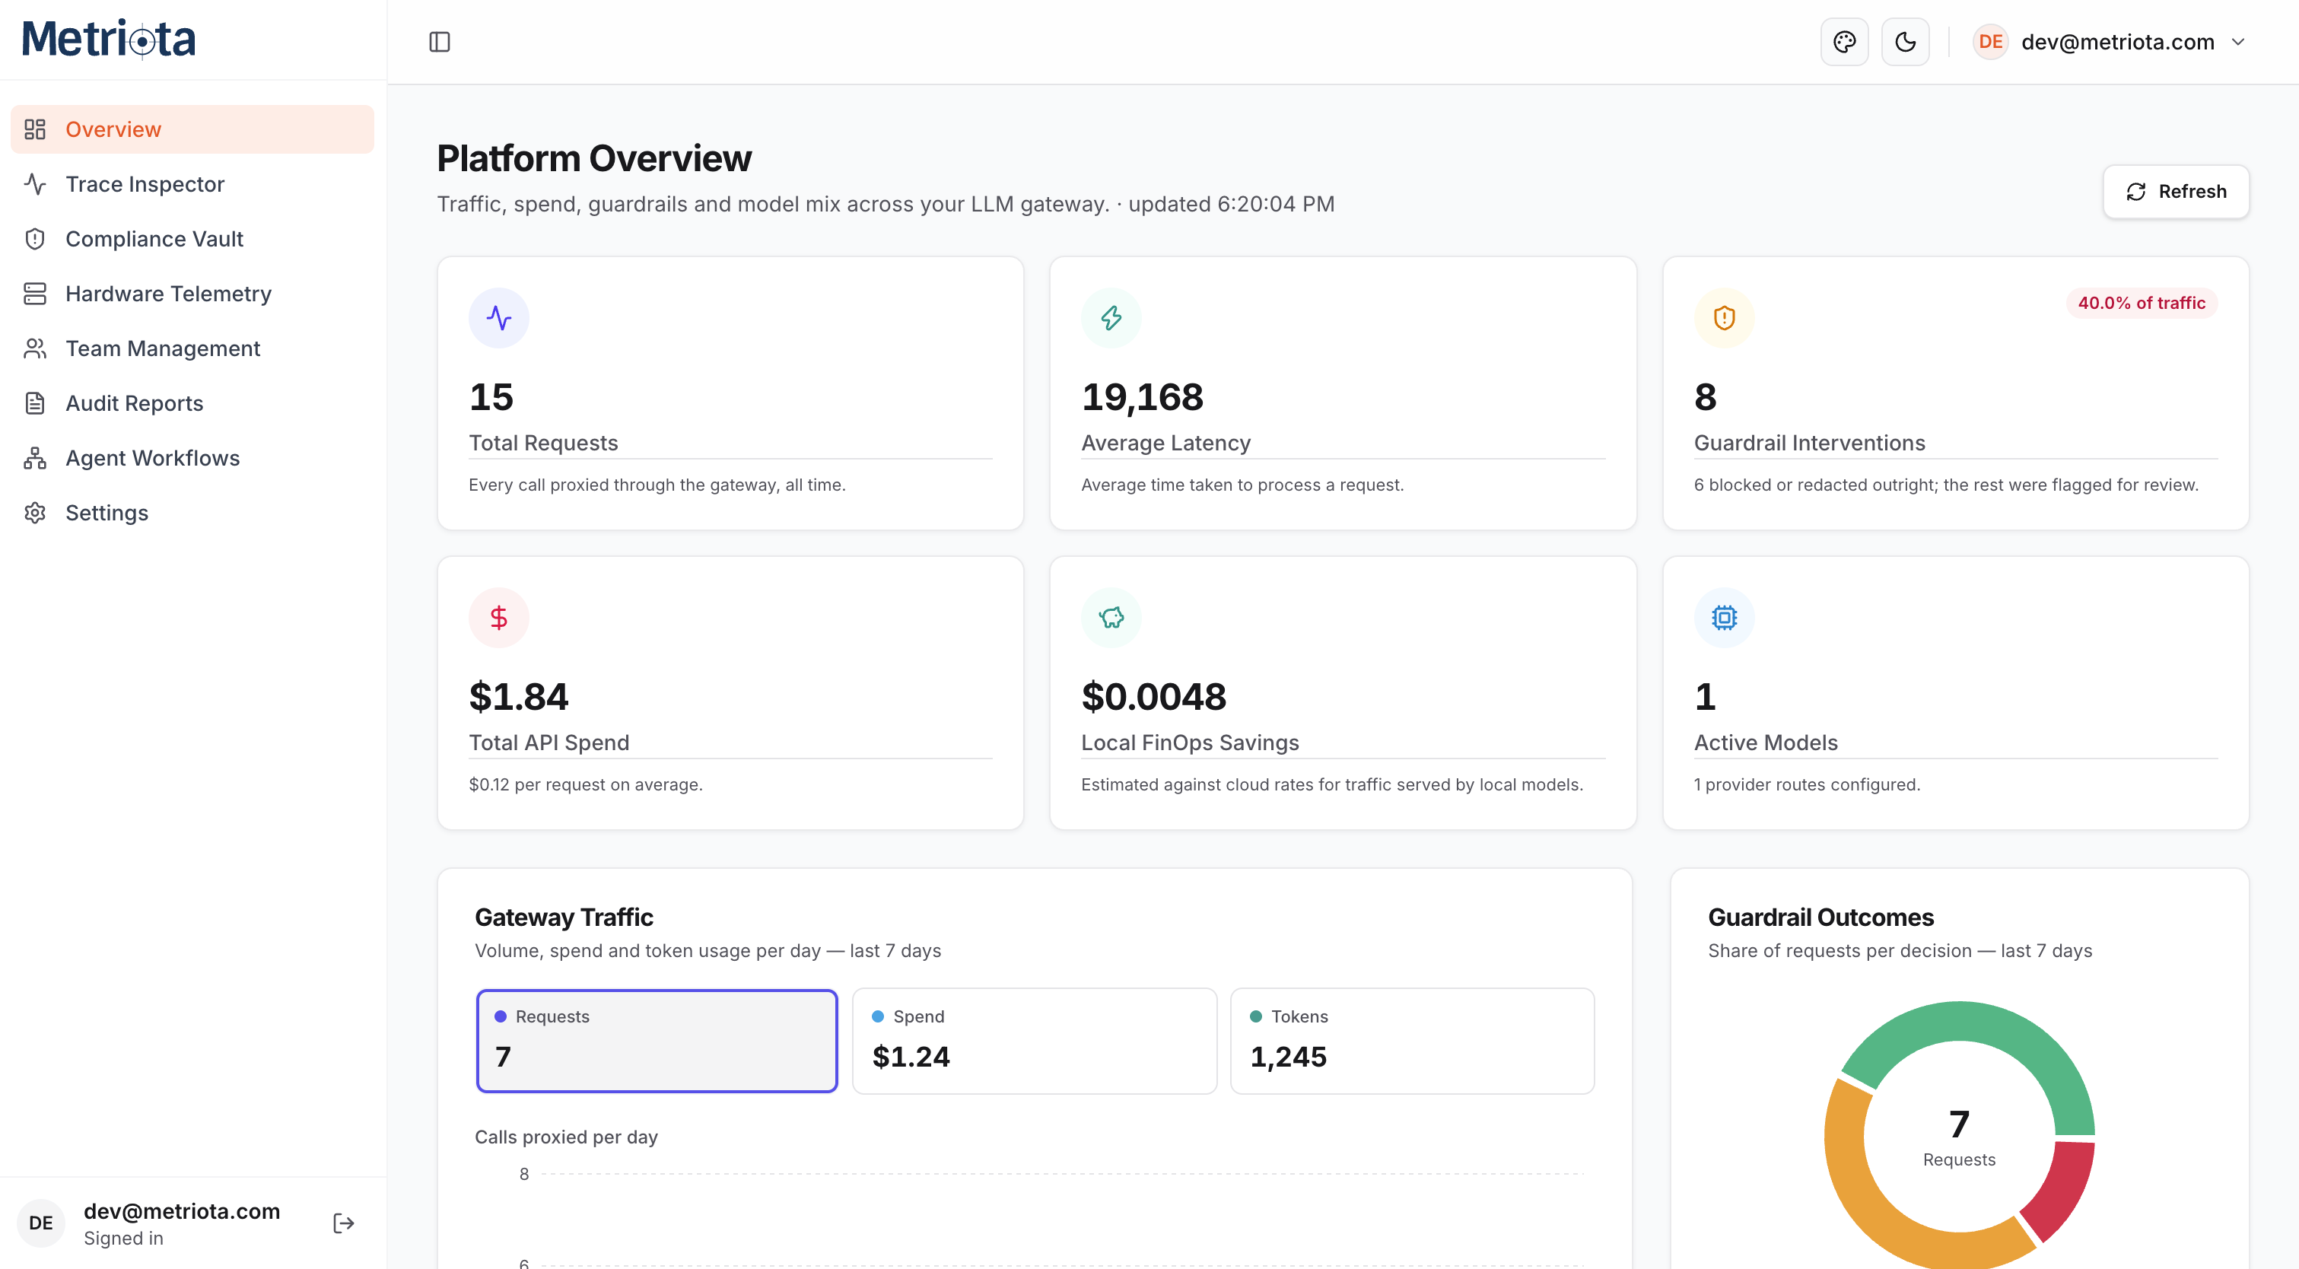Click the 40.0% of traffic badge
This screenshot has width=2299, height=1269.
tap(2141, 303)
